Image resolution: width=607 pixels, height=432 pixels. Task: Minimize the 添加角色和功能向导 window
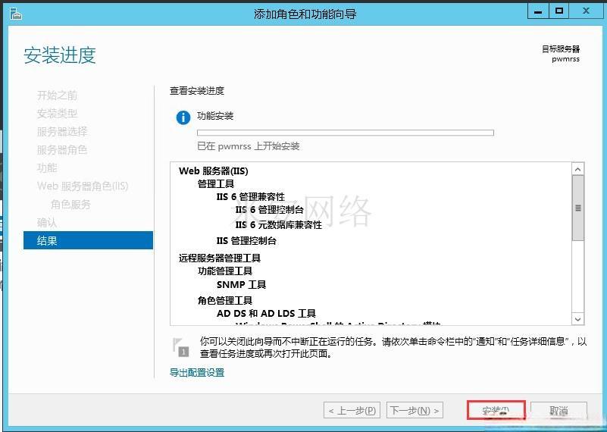[x=538, y=11]
